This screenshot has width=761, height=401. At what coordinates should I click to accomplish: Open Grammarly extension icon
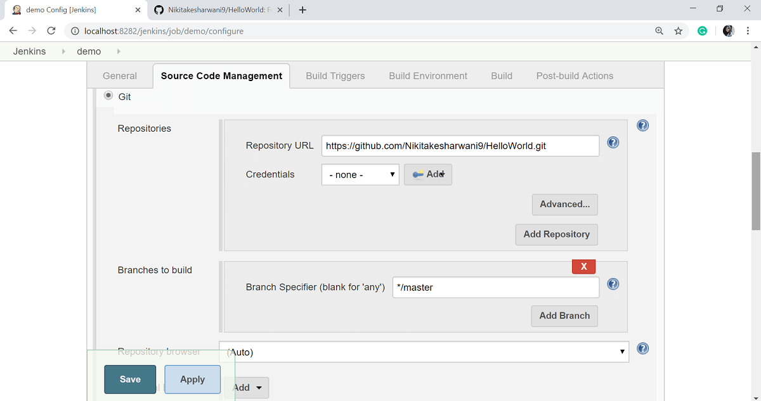(703, 30)
